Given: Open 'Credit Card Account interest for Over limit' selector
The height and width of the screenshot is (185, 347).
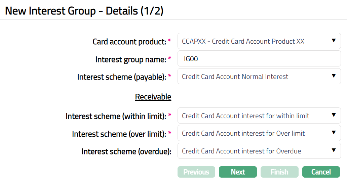Looking at the screenshot, I should tap(243, 133).
